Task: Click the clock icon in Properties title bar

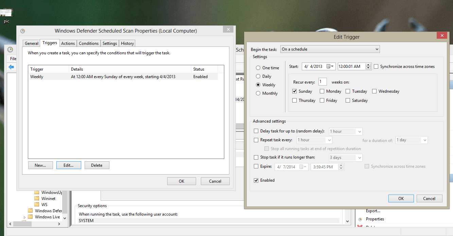Action: coord(22,31)
